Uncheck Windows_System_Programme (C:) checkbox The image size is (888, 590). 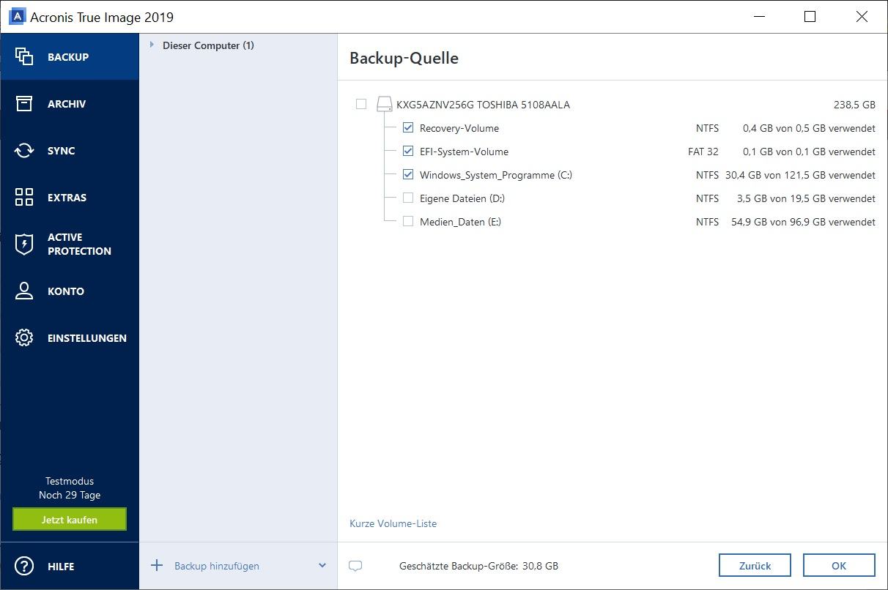[x=408, y=175]
